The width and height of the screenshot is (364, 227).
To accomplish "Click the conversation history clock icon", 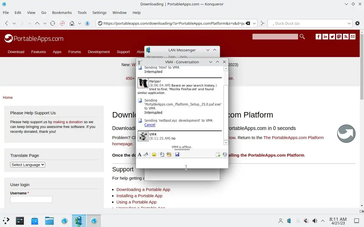I will tap(225, 154).
